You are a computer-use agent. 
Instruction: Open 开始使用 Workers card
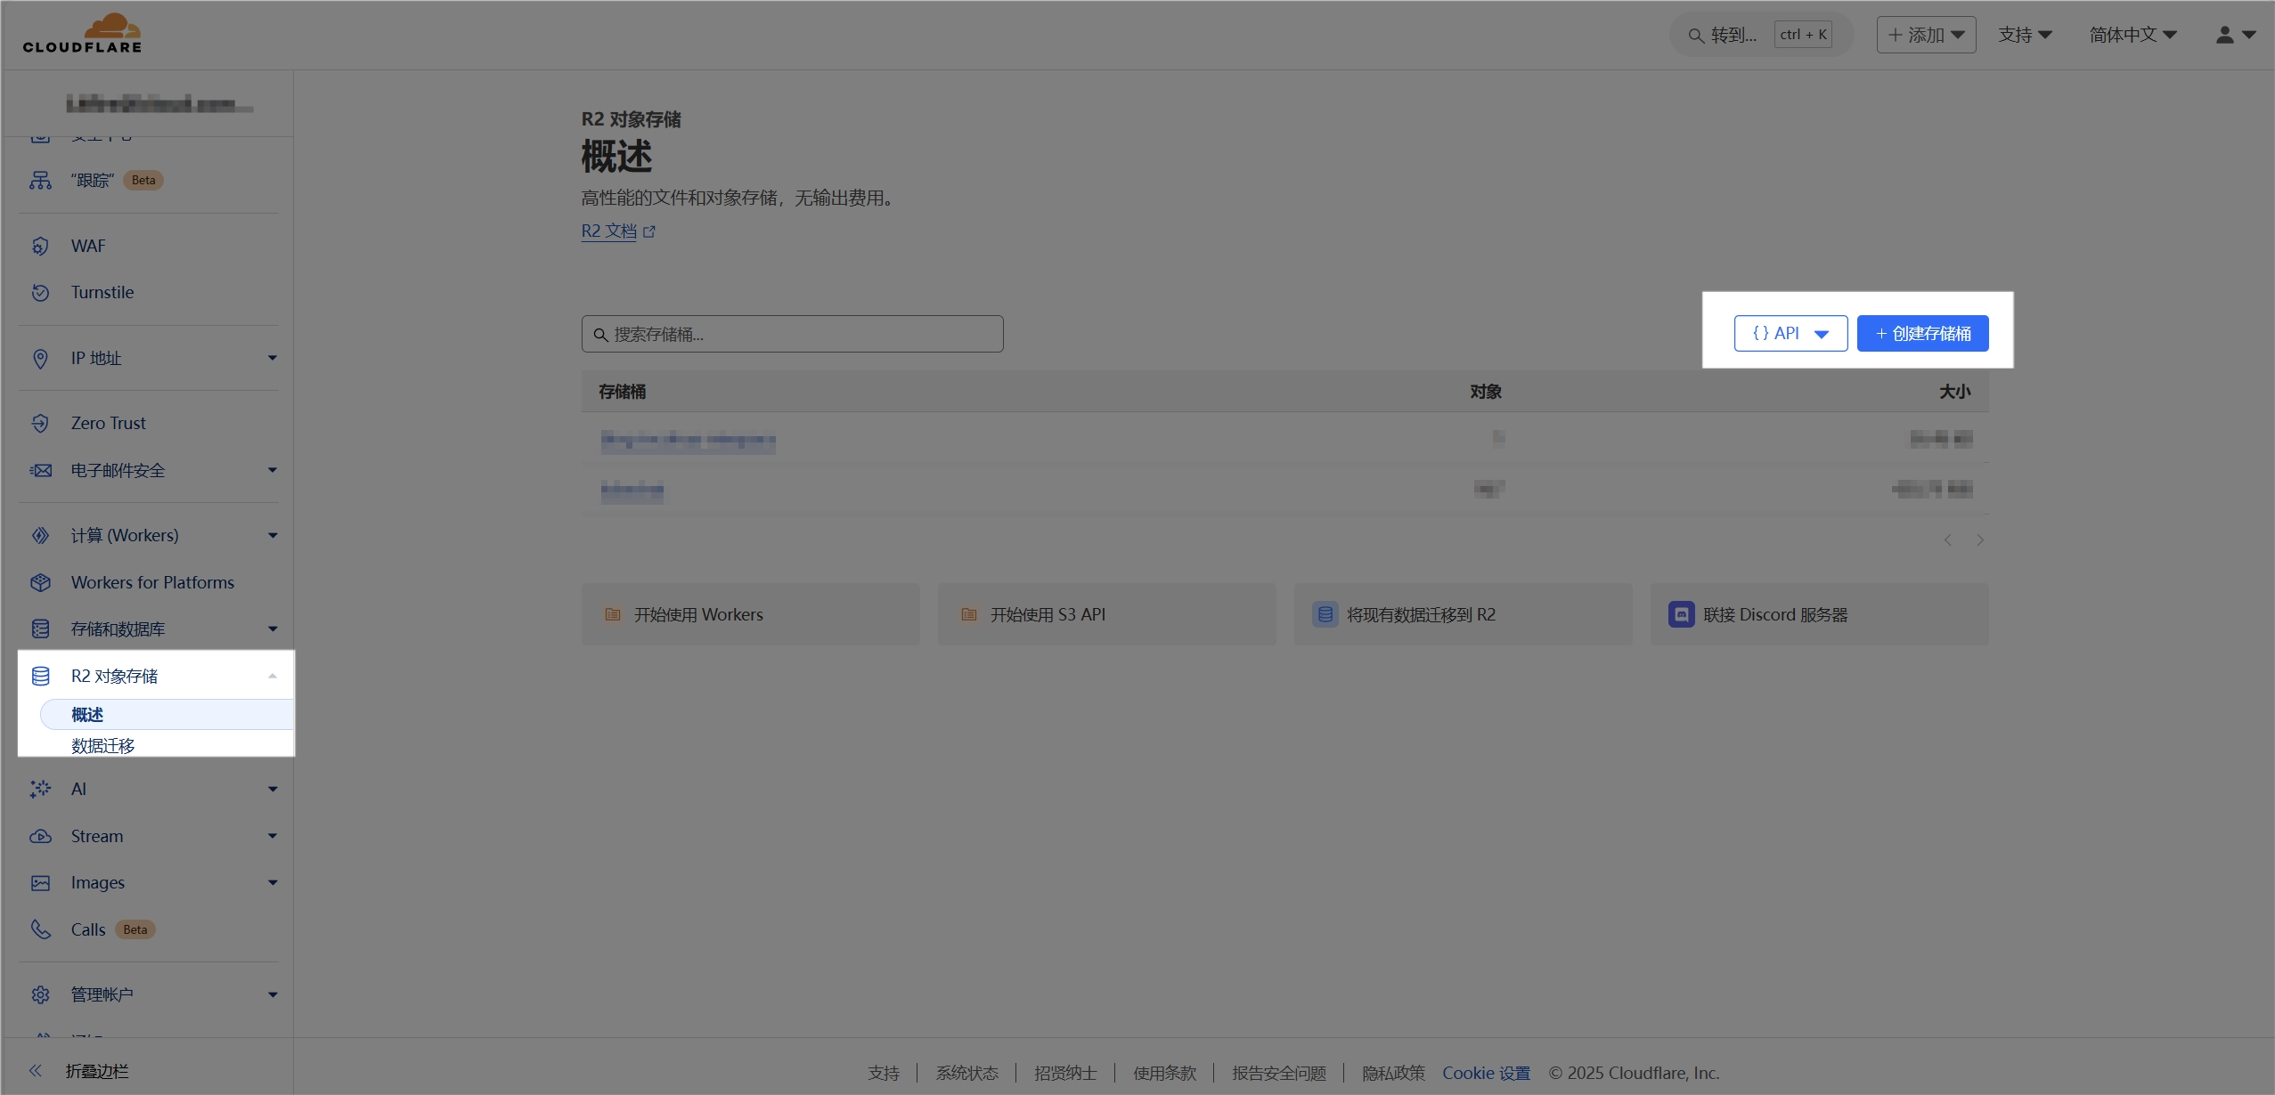pos(750,614)
